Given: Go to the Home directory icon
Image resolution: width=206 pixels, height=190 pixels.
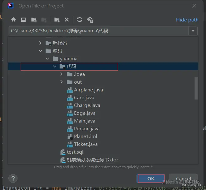Looking at the screenshot, I should coord(13,20).
